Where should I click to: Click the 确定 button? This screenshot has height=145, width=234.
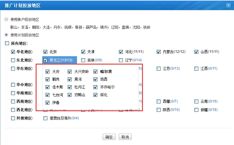point(109,137)
